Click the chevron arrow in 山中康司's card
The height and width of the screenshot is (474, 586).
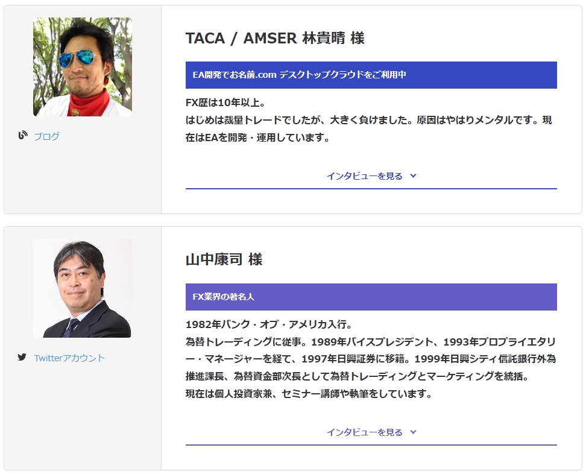coord(413,432)
